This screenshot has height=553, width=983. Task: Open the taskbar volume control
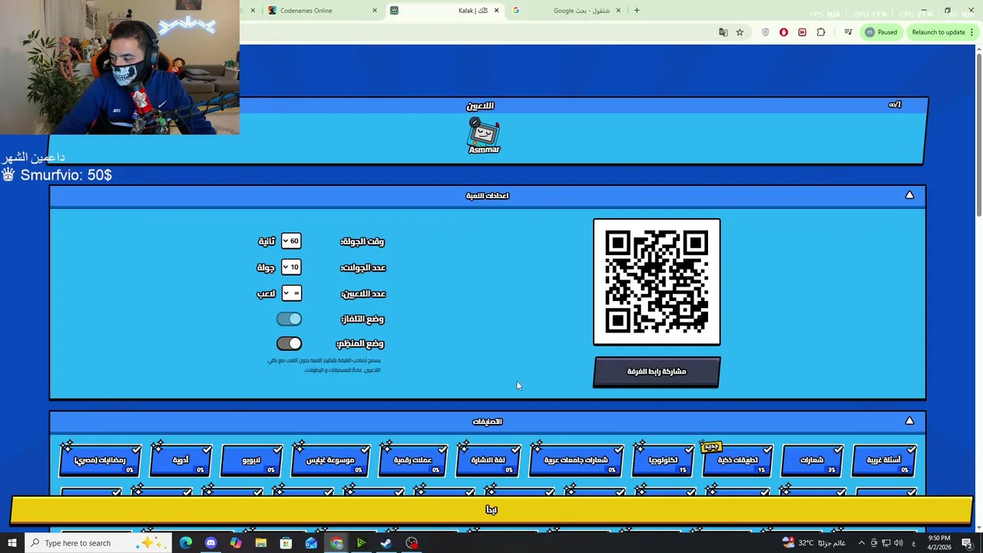coord(899,543)
